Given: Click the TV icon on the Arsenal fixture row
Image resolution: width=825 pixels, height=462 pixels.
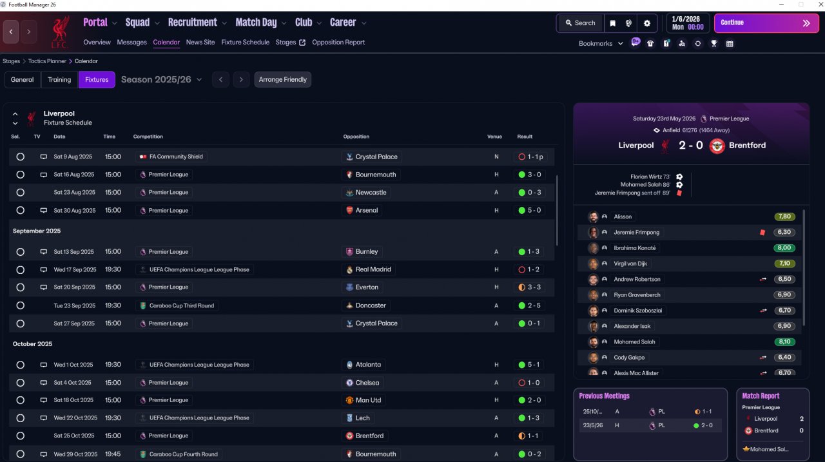Looking at the screenshot, I should pyautogui.click(x=44, y=211).
